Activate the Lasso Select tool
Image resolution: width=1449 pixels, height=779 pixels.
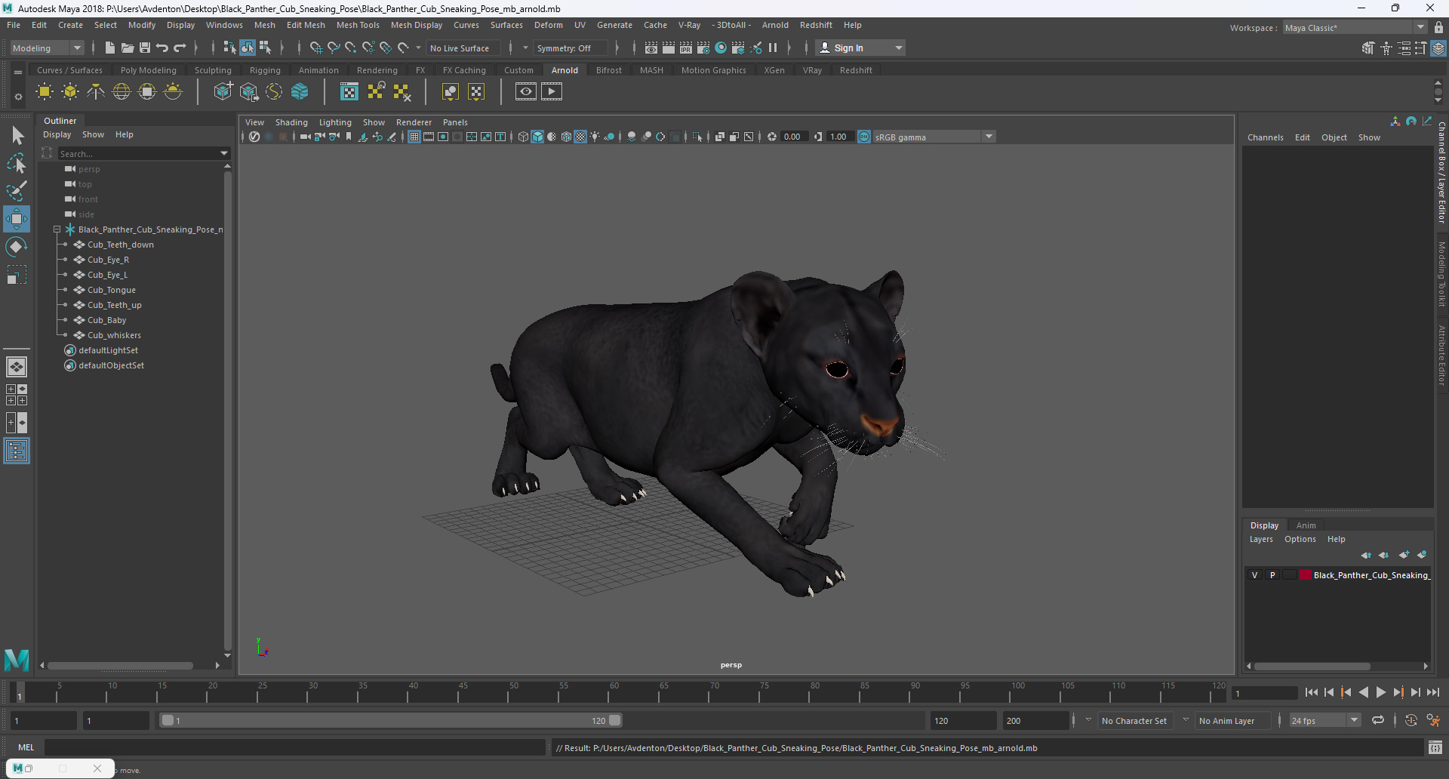17,163
